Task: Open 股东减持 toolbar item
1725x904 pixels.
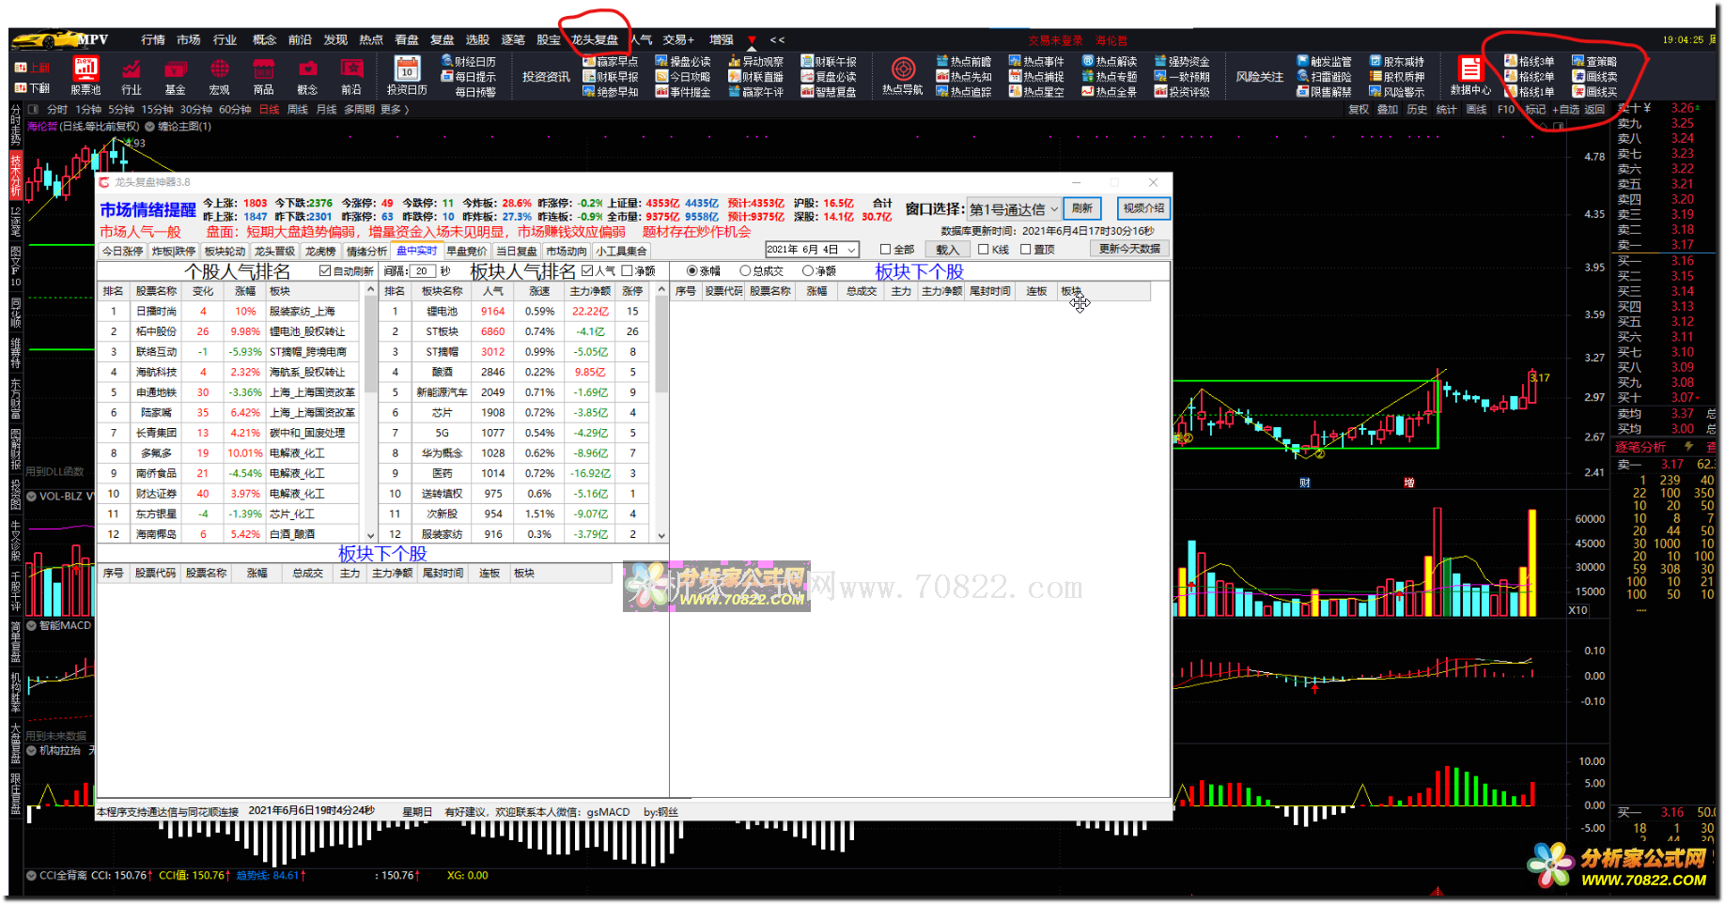Action: [x=1397, y=62]
